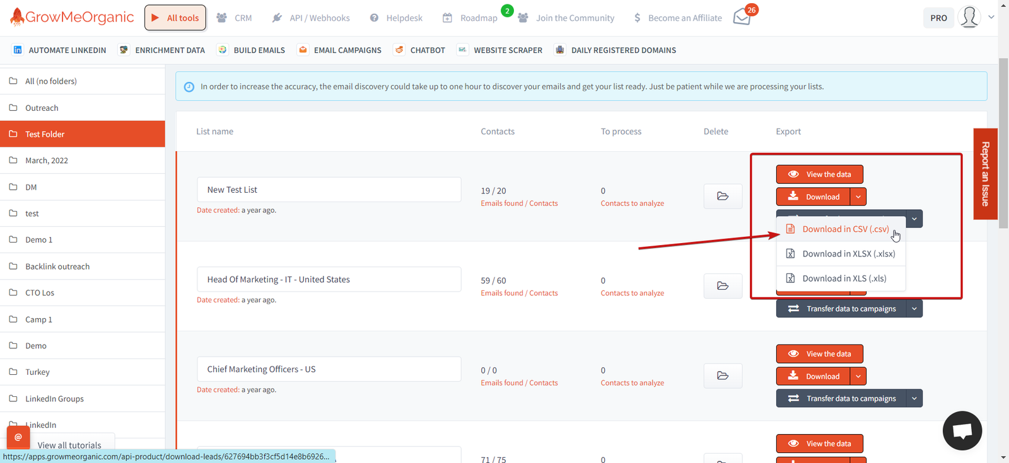
Task: Expand Transfer data dropdown for Chief Marketing Officers
Action: tap(914, 398)
